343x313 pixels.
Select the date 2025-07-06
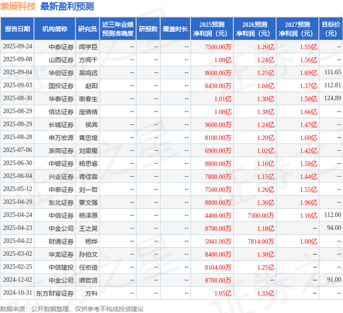coord(18,150)
